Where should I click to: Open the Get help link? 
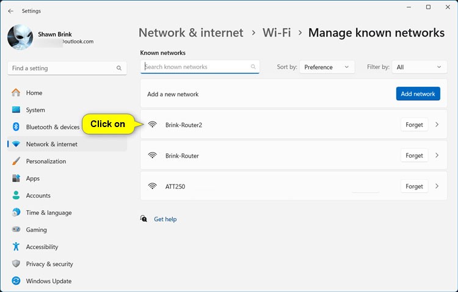coord(165,219)
